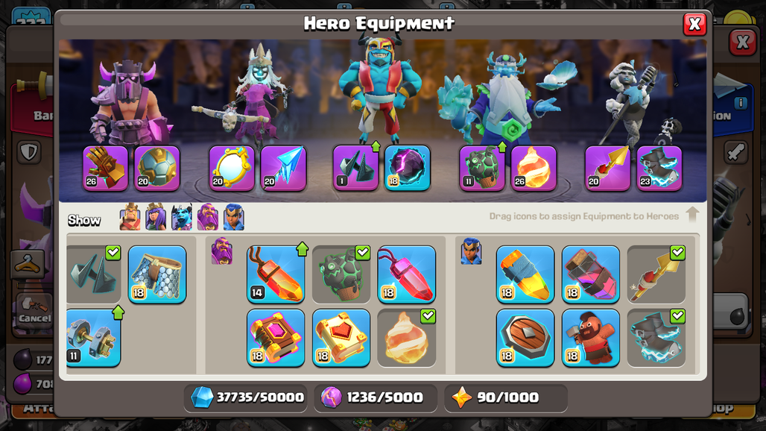Click upgrade arrow on equipped Henchmen slot
This screenshot has width=766, height=431.
click(376, 145)
